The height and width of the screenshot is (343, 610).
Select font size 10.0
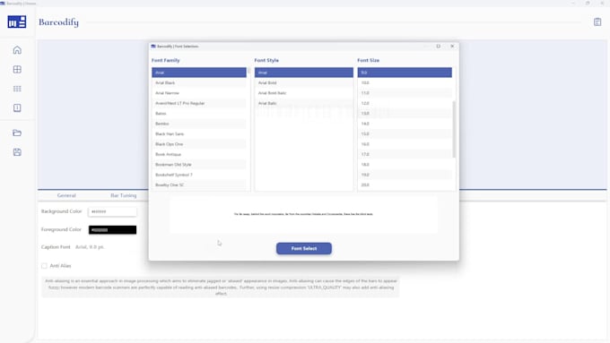click(x=405, y=82)
